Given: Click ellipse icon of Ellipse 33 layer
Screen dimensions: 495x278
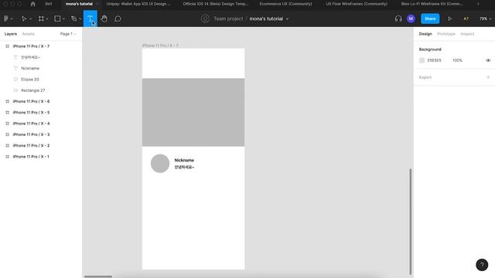Looking at the screenshot, I should click(x=15, y=80).
